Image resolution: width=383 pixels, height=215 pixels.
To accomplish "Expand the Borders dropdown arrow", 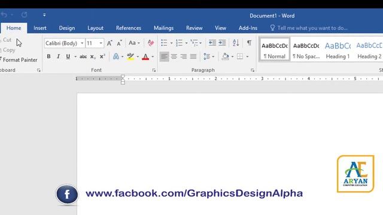I will [247, 57].
